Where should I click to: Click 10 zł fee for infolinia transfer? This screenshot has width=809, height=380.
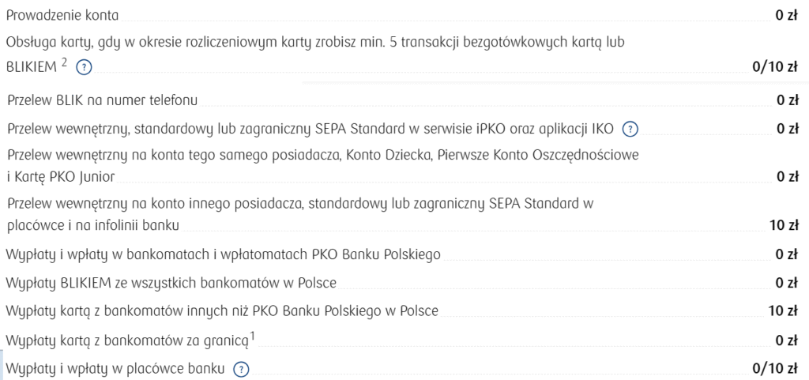point(783,226)
